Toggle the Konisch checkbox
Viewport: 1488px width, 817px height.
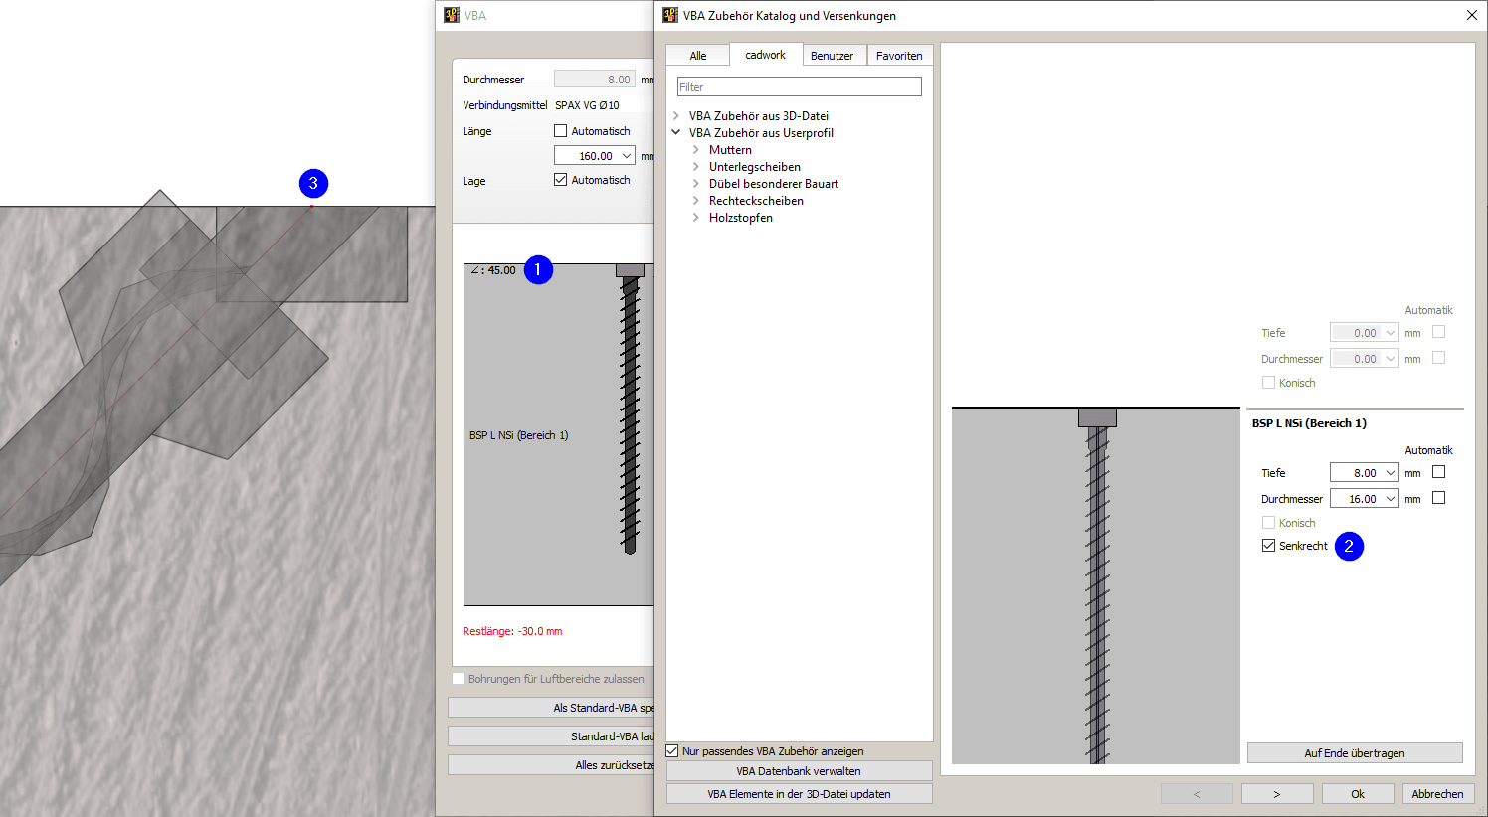(x=1268, y=522)
